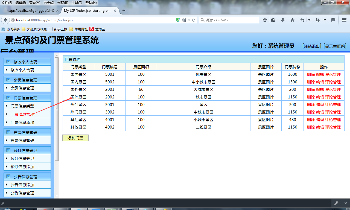
Task: Open the chat speech bubble icon
Action: tap(333, 20)
